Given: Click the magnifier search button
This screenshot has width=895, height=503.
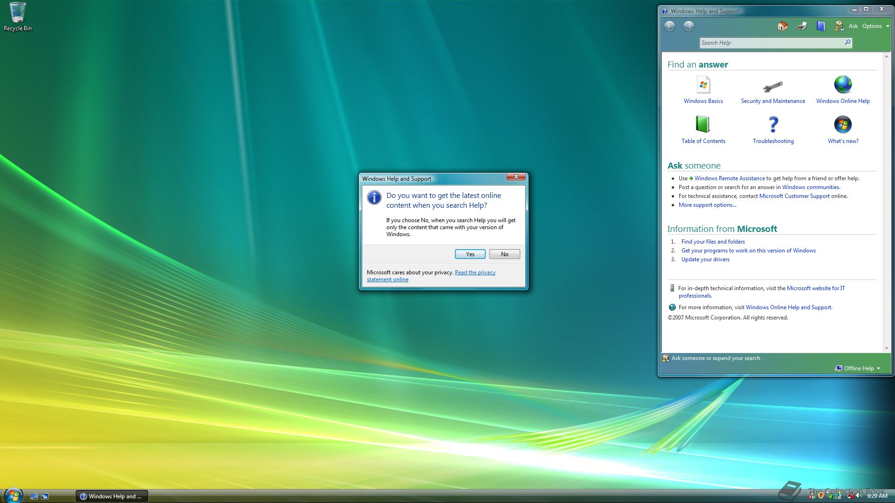Looking at the screenshot, I should (x=847, y=42).
